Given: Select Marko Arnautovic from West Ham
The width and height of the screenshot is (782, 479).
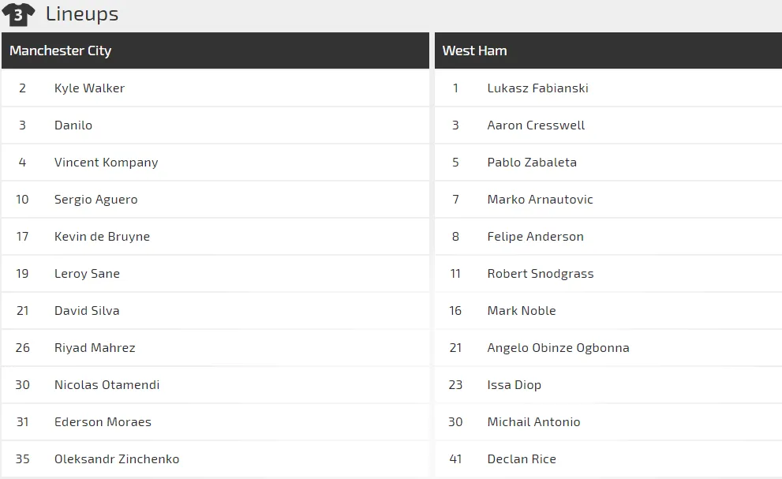Looking at the screenshot, I should click(540, 200).
